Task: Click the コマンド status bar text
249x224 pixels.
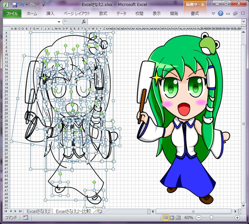Action: coord(11,218)
